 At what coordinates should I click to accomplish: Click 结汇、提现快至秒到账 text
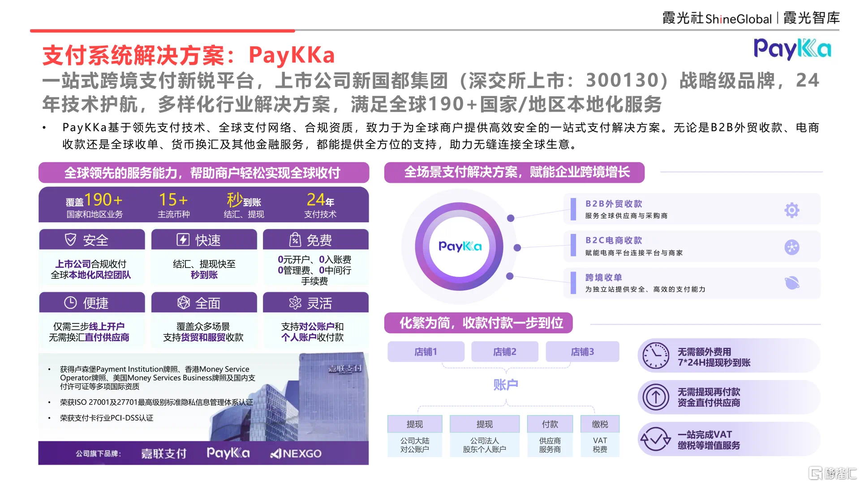pyautogui.click(x=204, y=269)
